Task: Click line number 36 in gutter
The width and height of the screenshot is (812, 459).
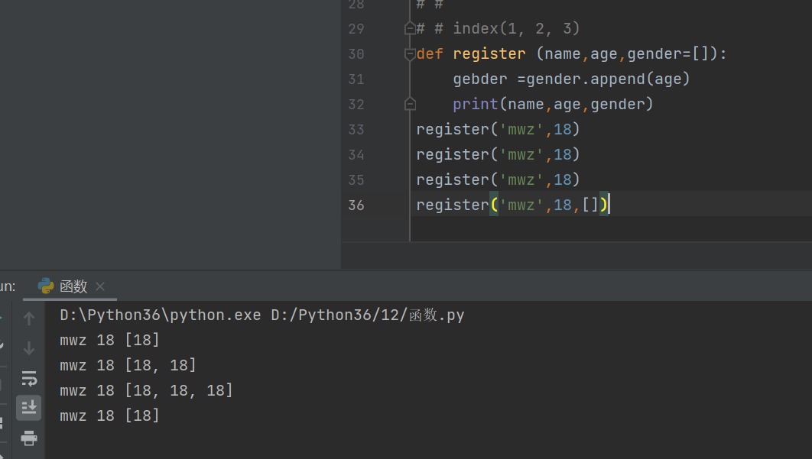Action: (x=356, y=205)
